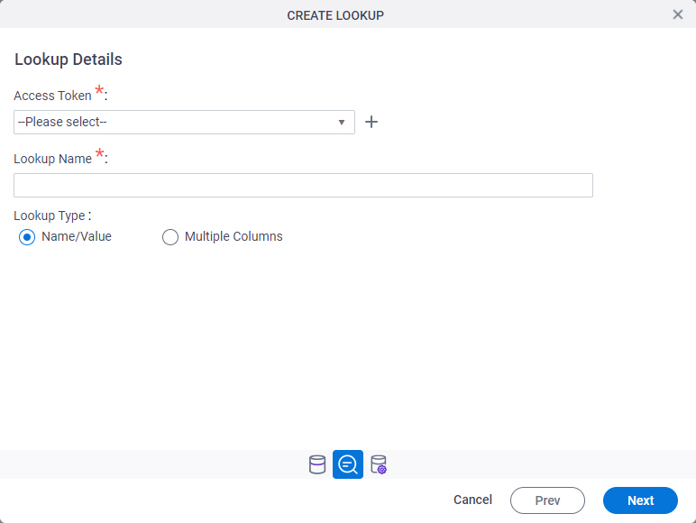Click the Name/Value label text
The image size is (696, 523).
[77, 236]
